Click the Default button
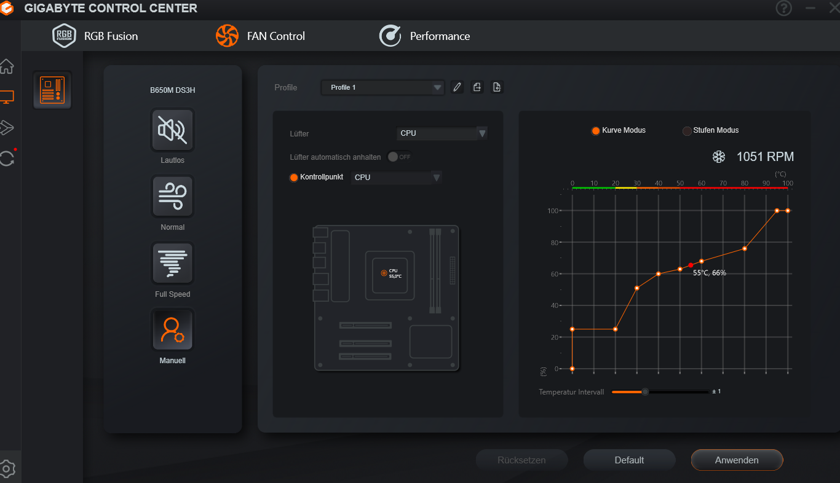 coord(629,460)
